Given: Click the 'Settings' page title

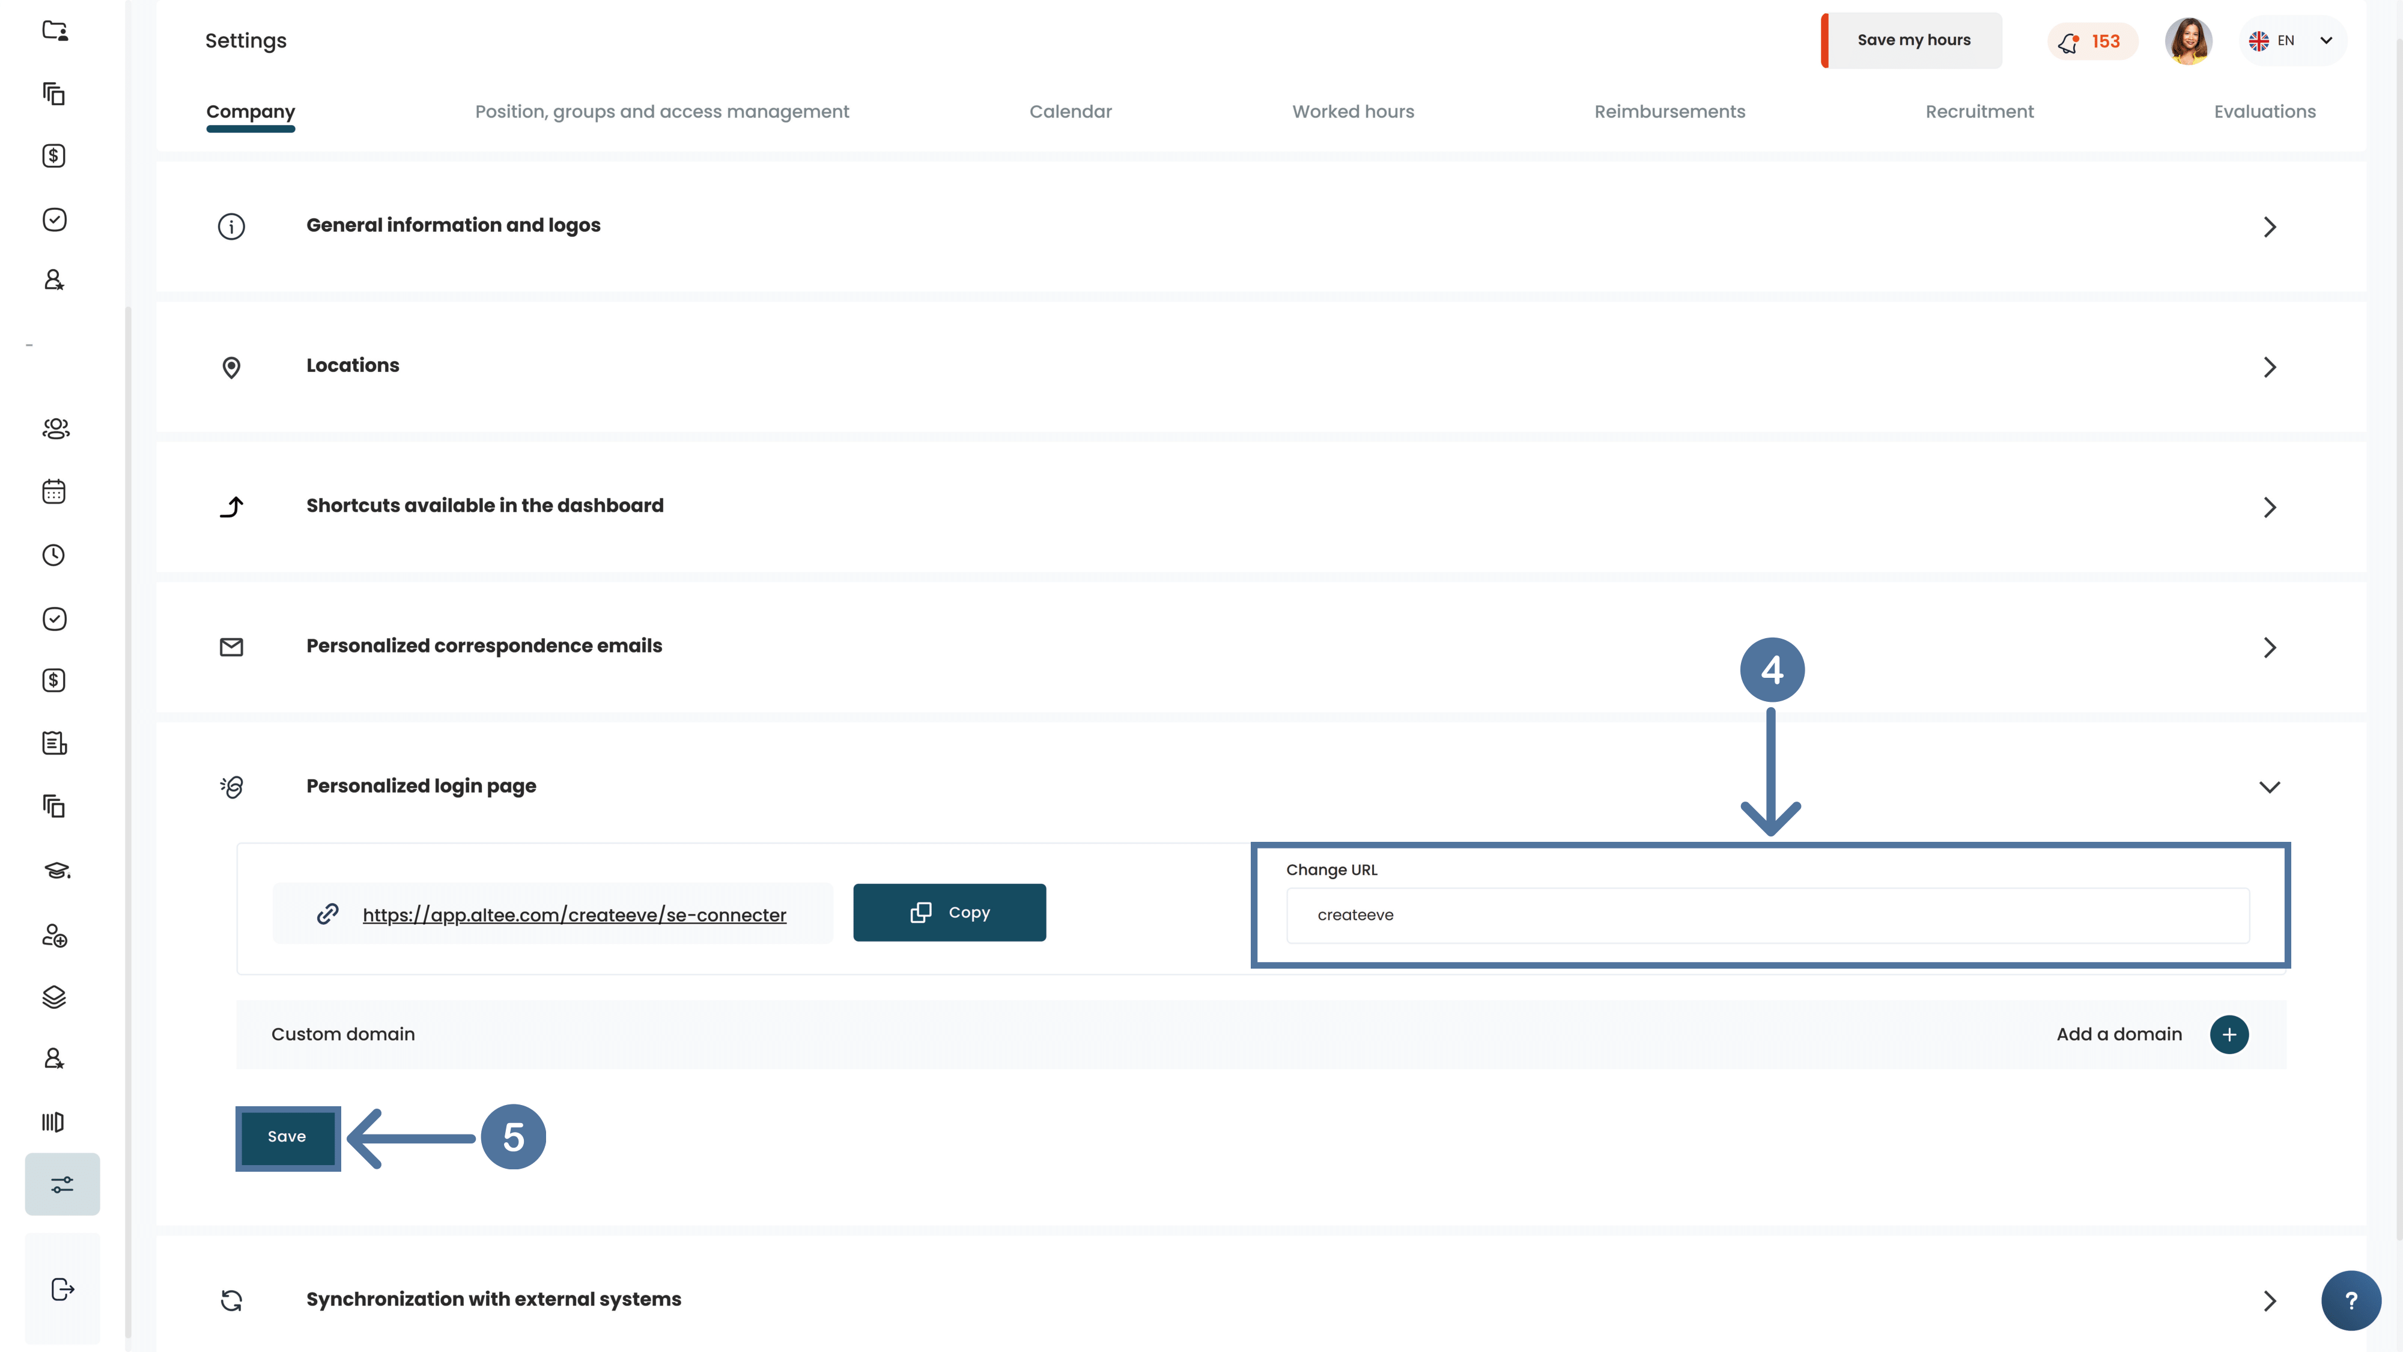Looking at the screenshot, I should pyautogui.click(x=246, y=41).
